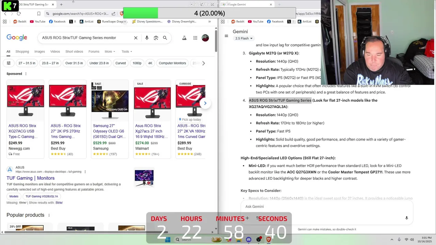The height and width of the screenshot is (245, 436).
Task: Open search filter settings icon
Action: coord(9,63)
